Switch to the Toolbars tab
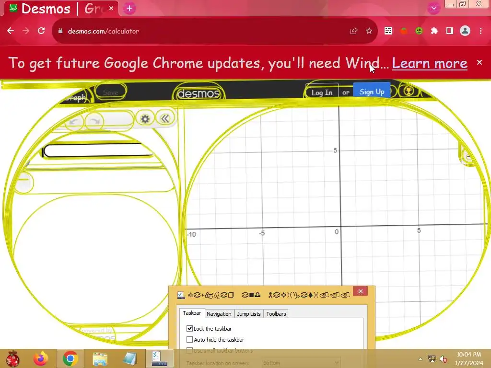Viewport: 491px width, 368px height. (276, 314)
